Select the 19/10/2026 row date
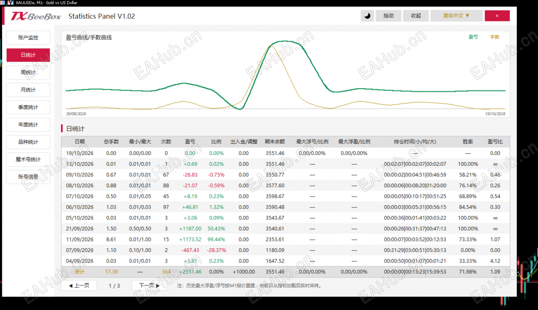The image size is (538, 310). point(79,154)
